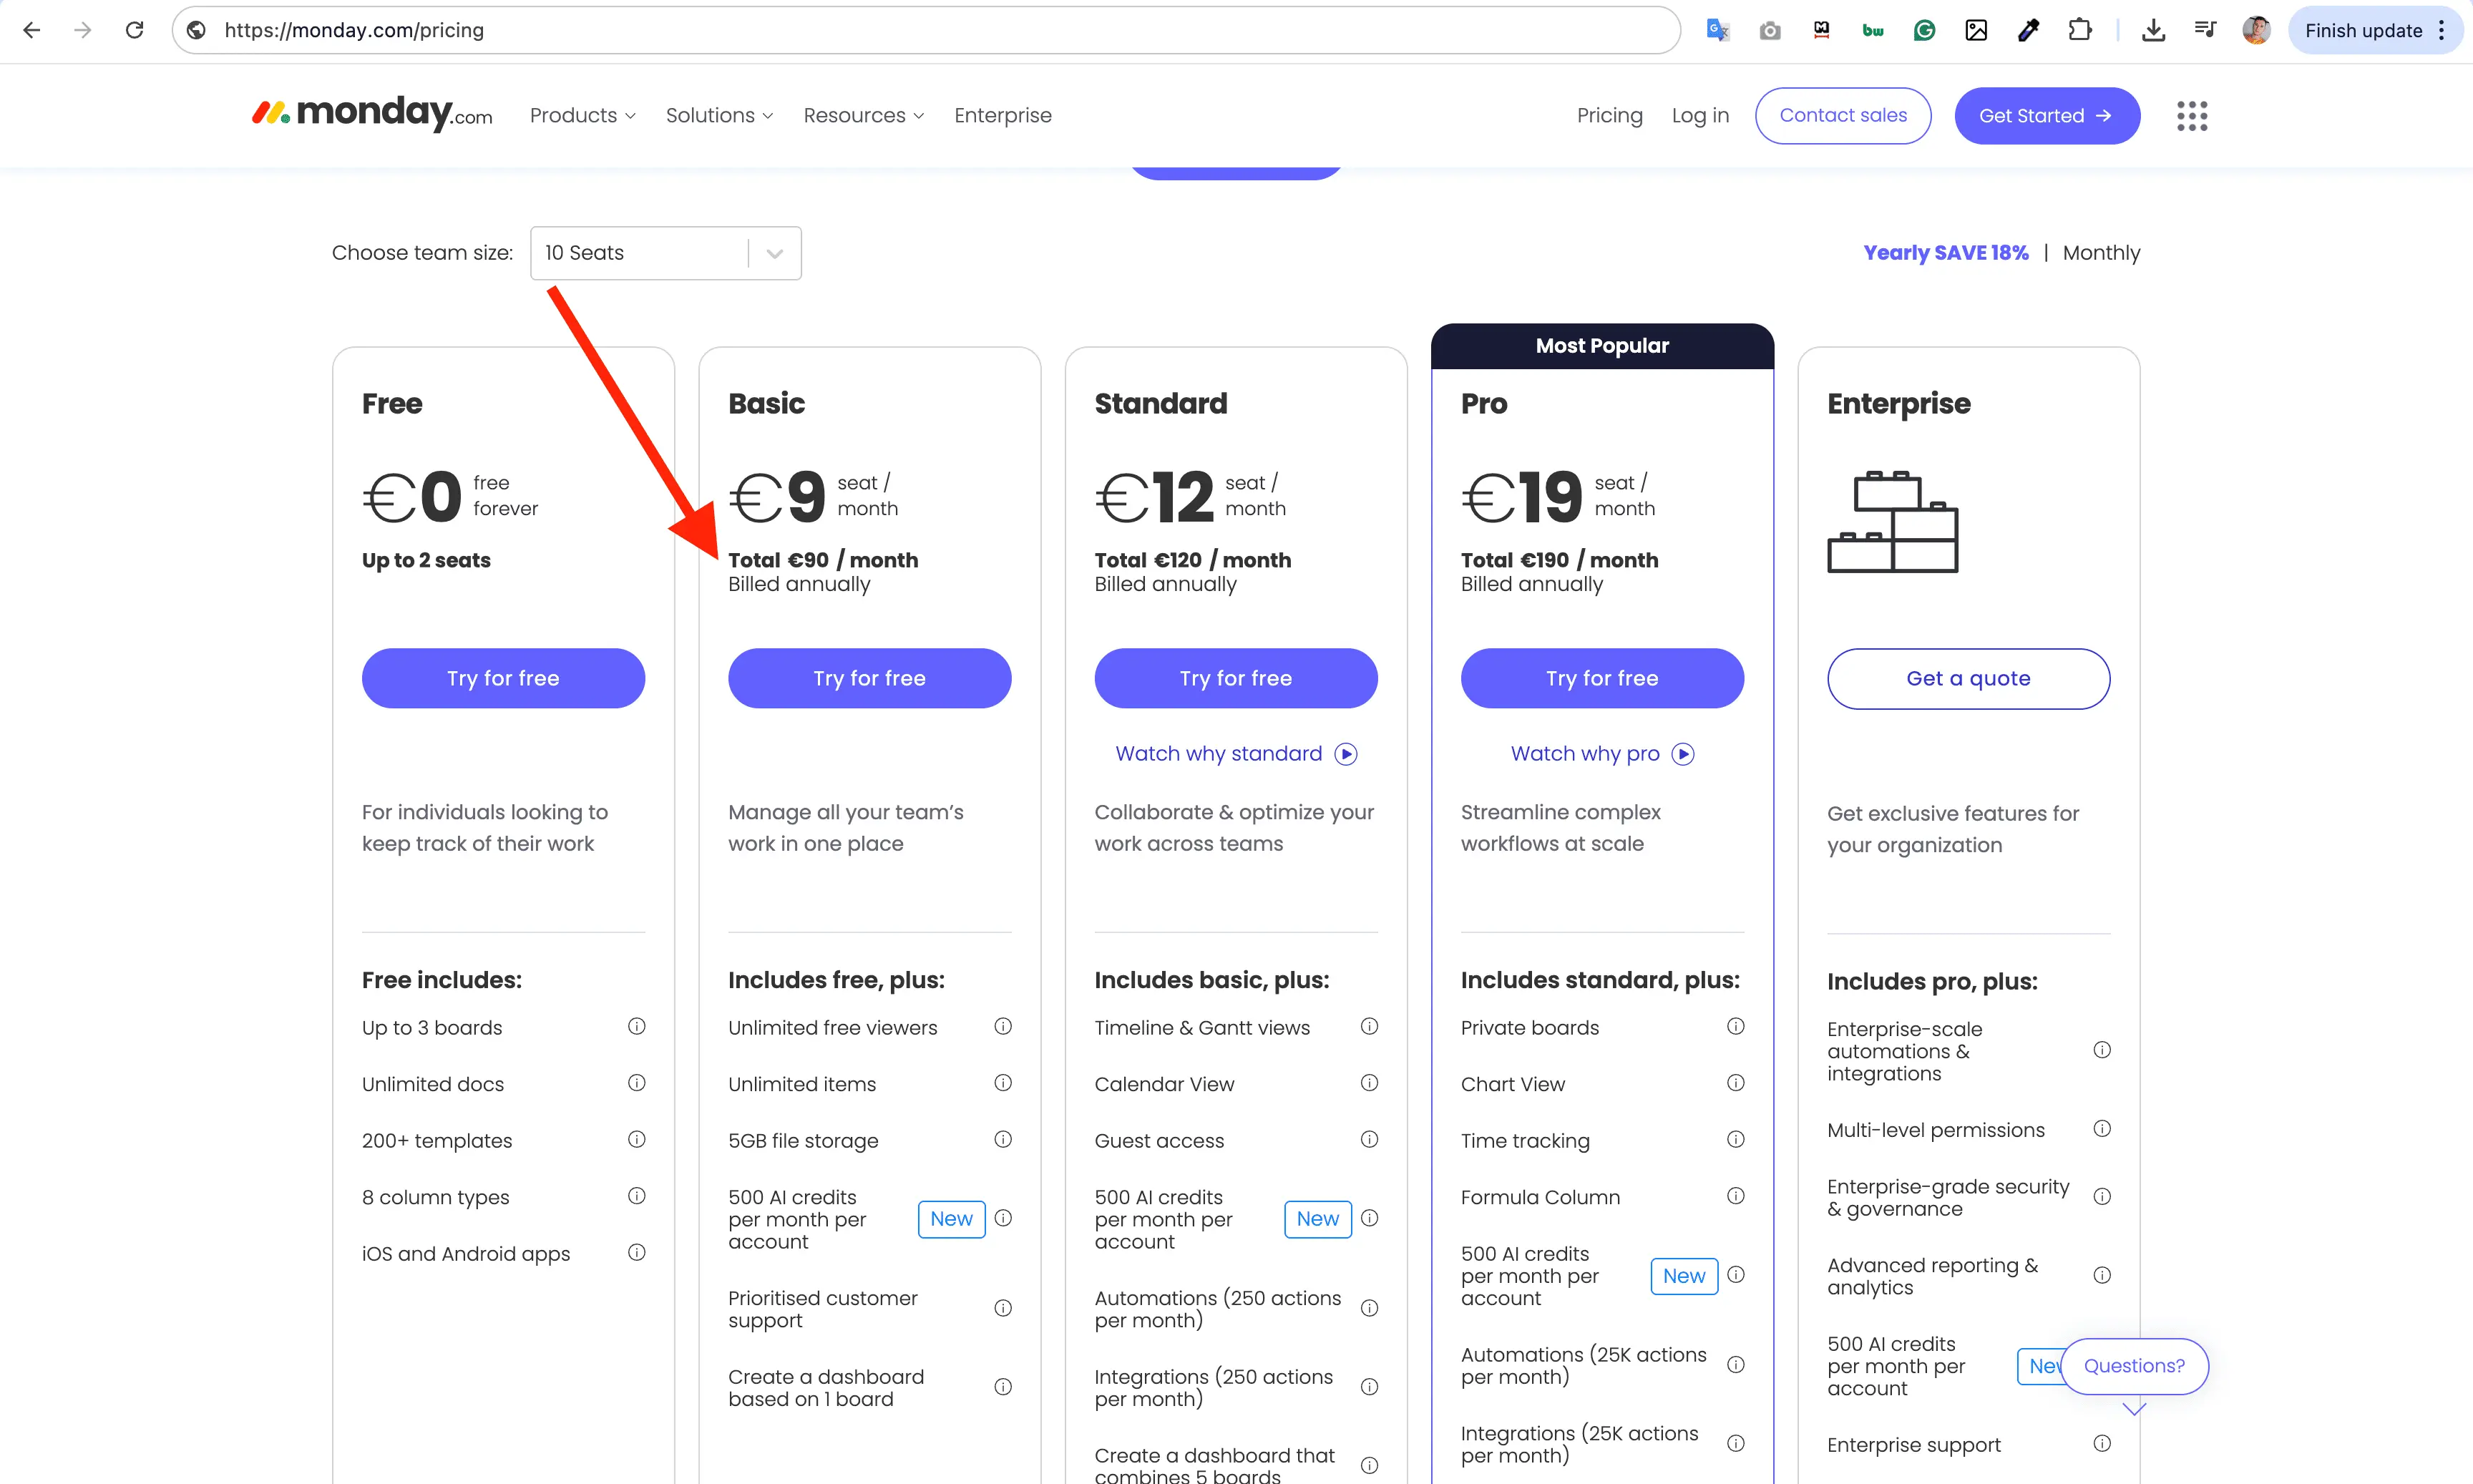This screenshot has height=1484, width=2473.
Task: Show info for 5GB file storage
Action: [1003, 1139]
